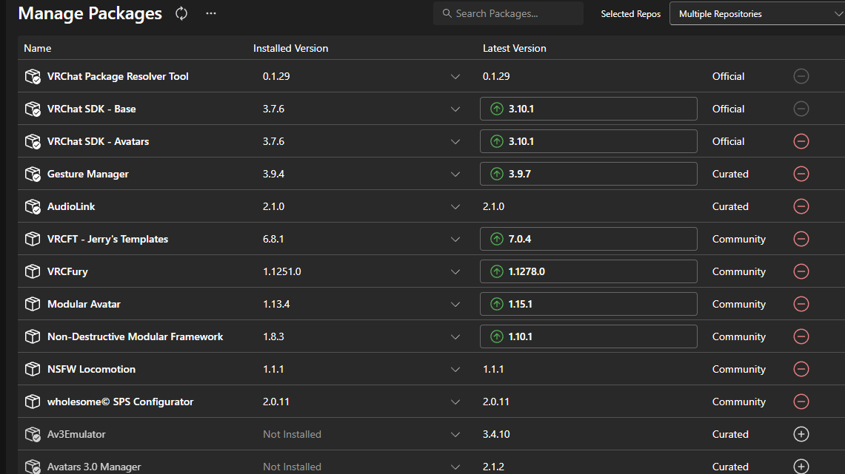Click the disabled remove icon for Package Resolver Tool
Image resolution: width=845 pixels, height=474 pixels.
(x=801, y=76)
